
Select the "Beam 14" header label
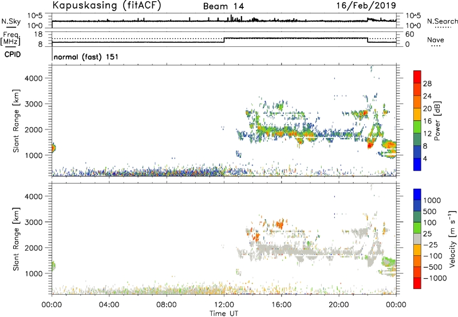point(223,6)
